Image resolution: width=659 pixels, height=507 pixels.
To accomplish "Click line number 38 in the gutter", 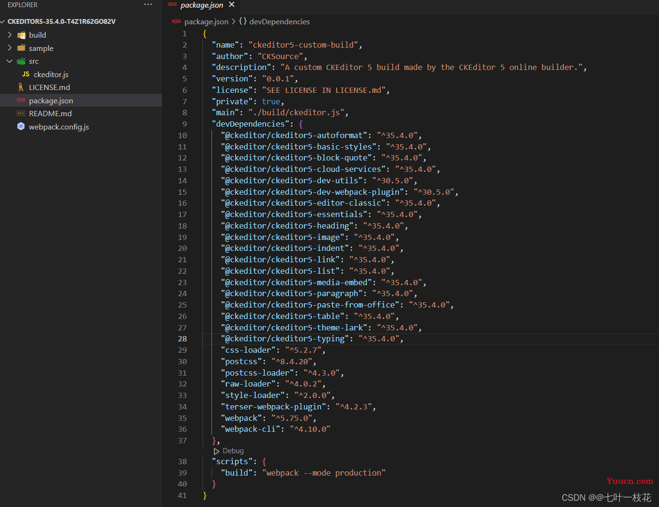I will point(182,461).
